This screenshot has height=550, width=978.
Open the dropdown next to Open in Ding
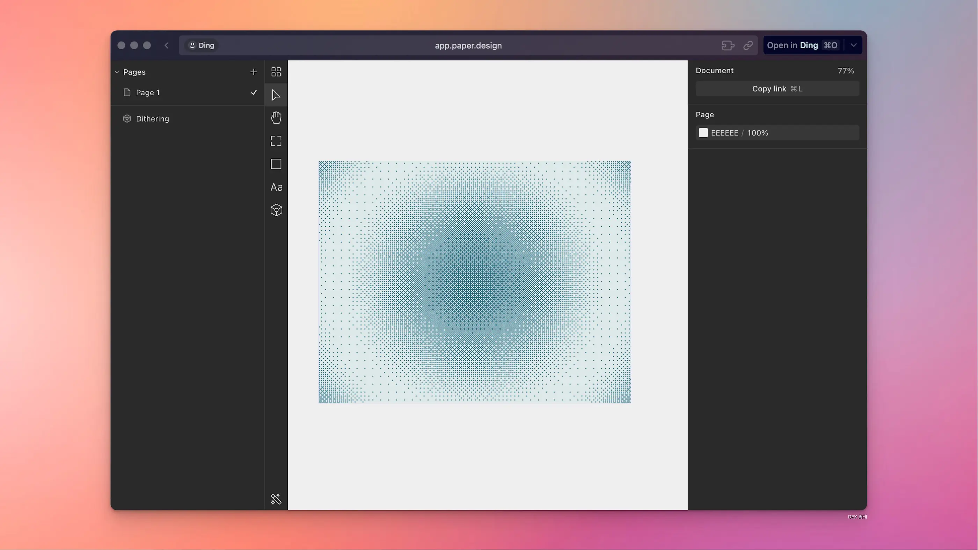click(x=853, y=45)
